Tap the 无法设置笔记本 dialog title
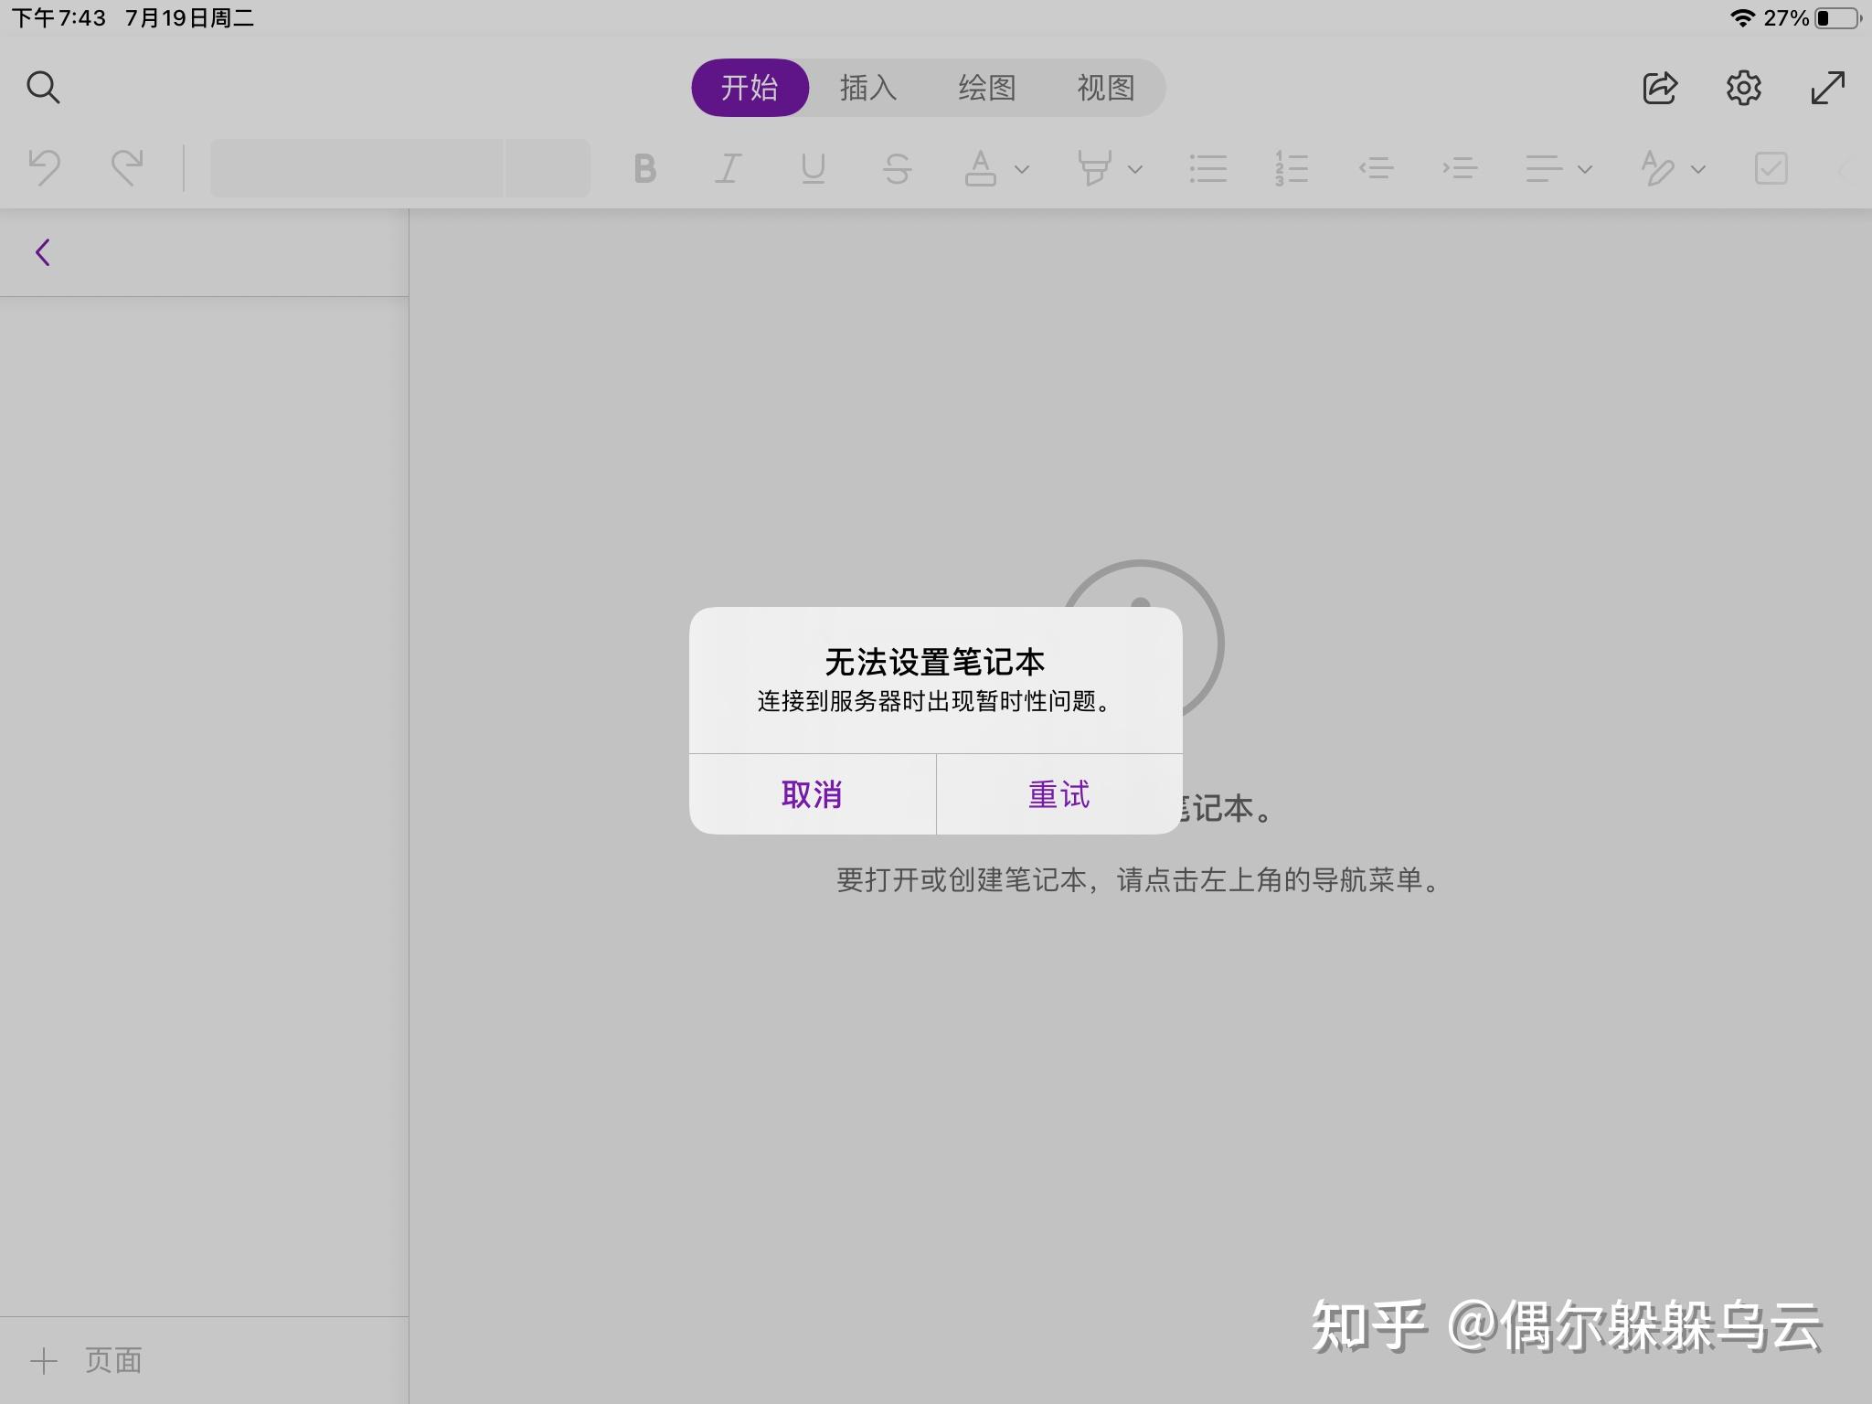Image resolution: width=1872 pixels, height=1404 pixels. 935,662
